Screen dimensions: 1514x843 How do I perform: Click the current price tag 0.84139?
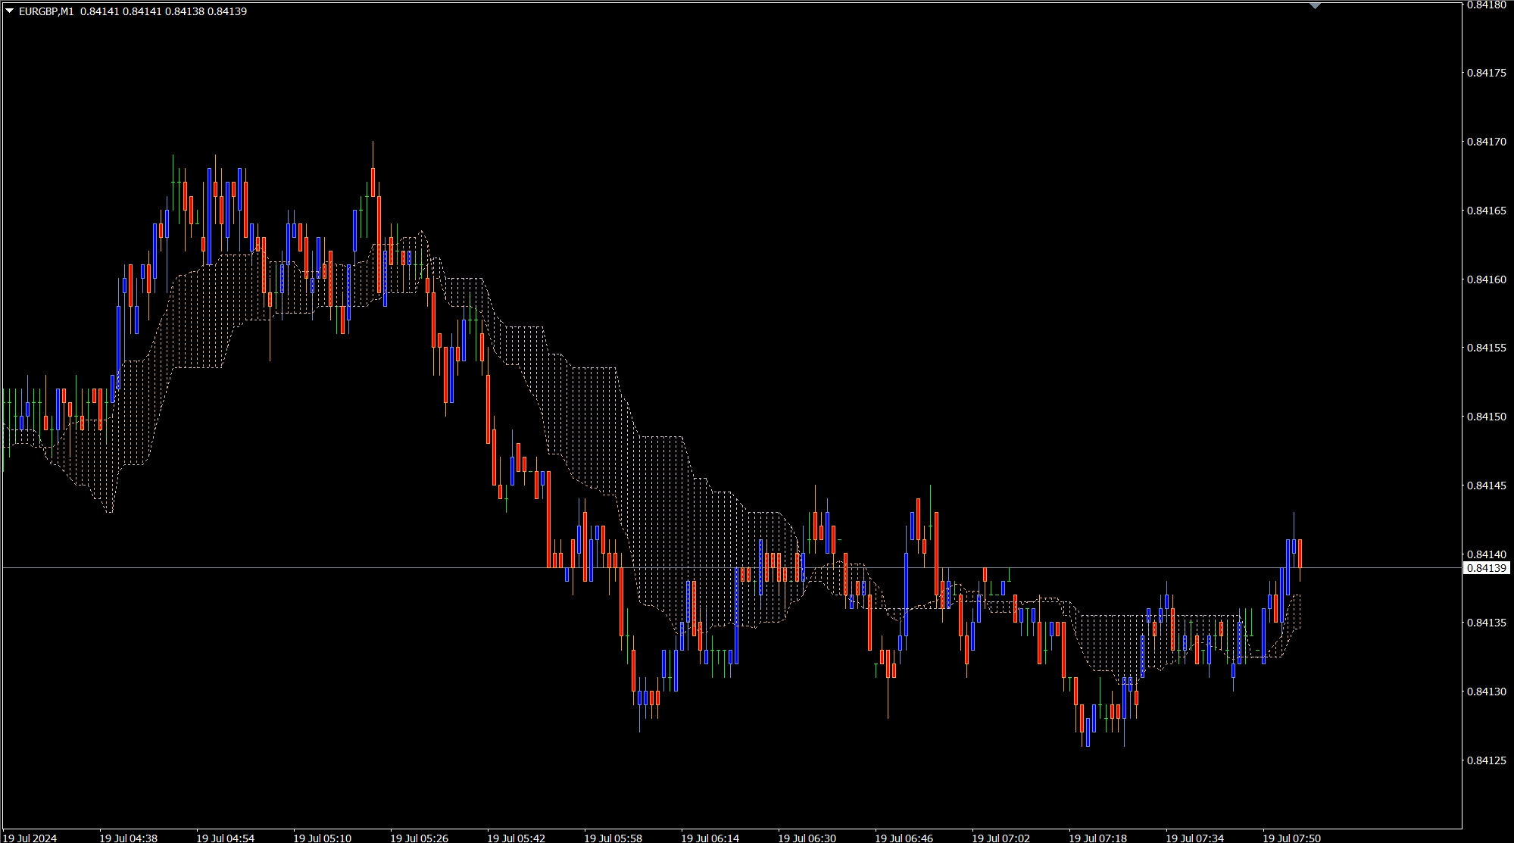[x=1486, y=568]
